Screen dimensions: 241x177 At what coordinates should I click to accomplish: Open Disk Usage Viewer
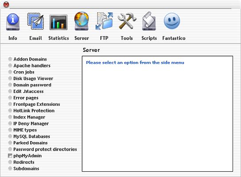pyautogui.click(x=33, y=79)
